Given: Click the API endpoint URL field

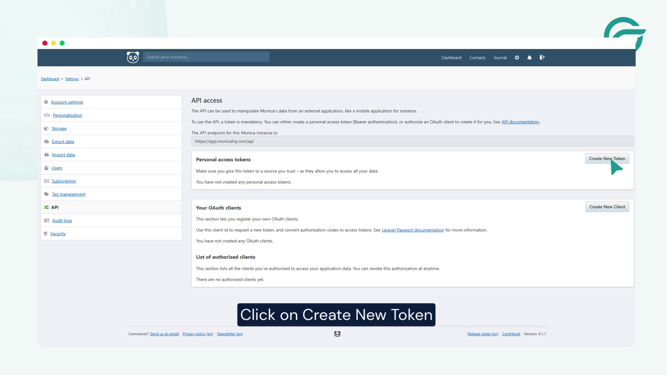Looking at the screenshot, I should pyautogui.click(x=412, y=141).
